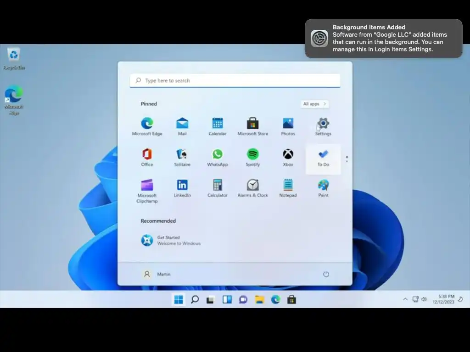The image size is (470, 352).
Task: Launch the Office app
Action: [x=147, y=158]
